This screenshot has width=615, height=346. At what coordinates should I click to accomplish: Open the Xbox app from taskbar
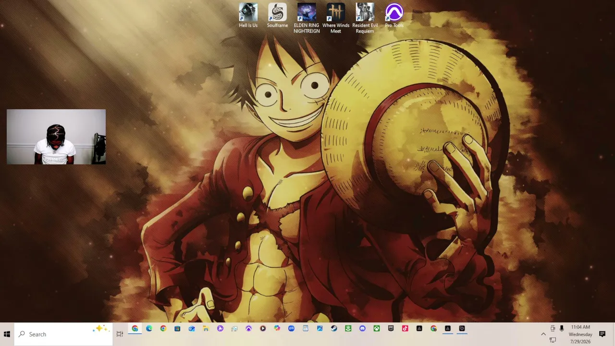click(x=377, y=329)
